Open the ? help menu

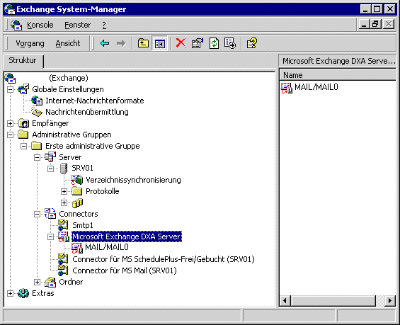104,25
